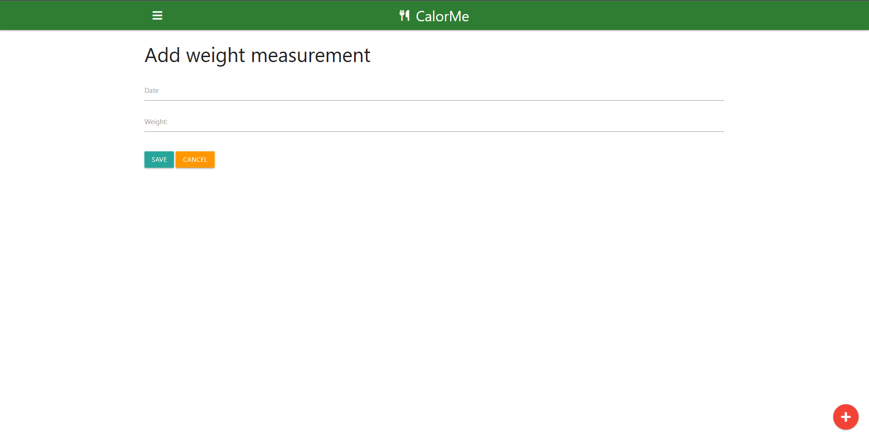
Task: Click the red plus floating action button
Action: point(845,416)
